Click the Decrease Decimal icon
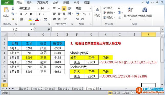Screen dimensions: 165x95 click(x=82, y=19)
